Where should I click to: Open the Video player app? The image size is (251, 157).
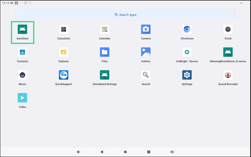pos(22,98)
